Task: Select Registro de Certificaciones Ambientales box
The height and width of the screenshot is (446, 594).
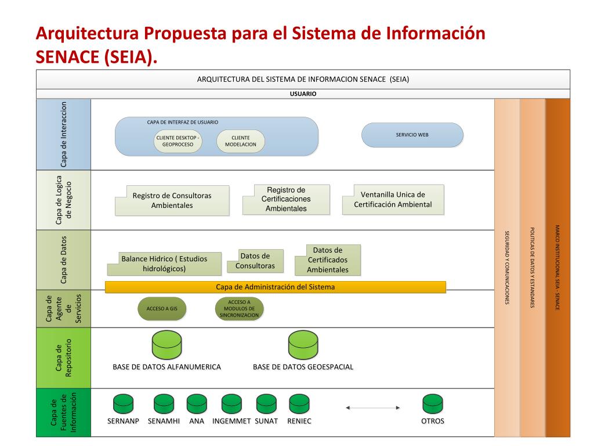Action: pyautogui.click(x=286, y=200)
